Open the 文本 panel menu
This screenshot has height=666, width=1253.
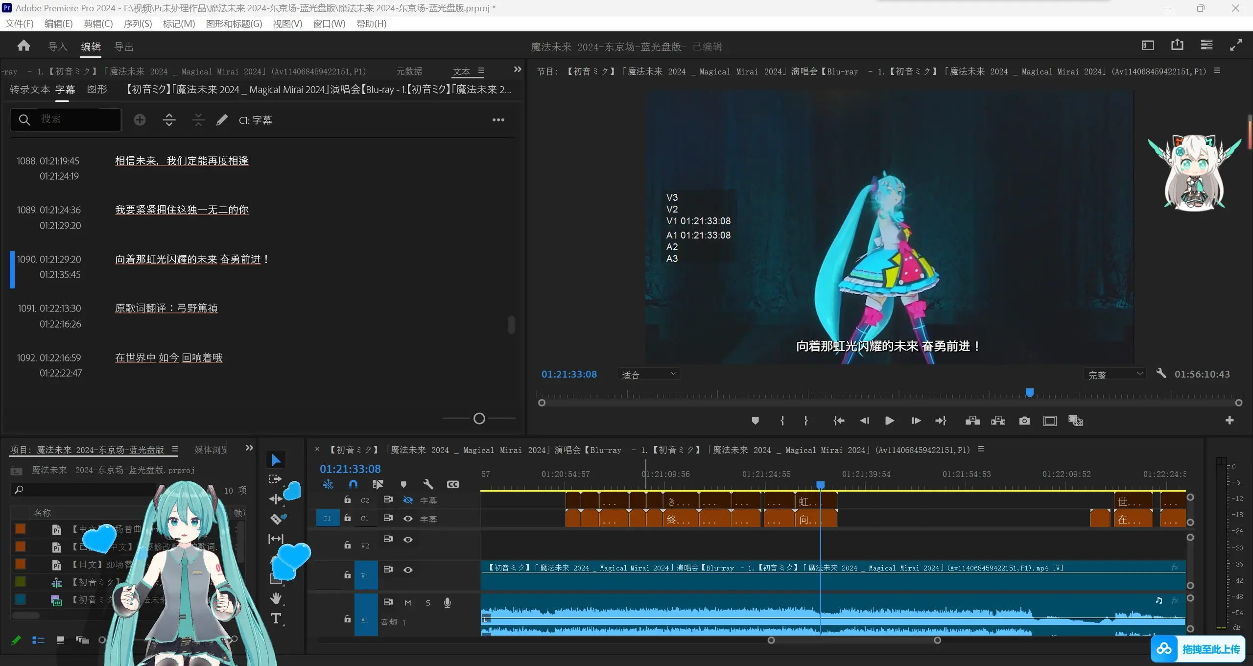pos(481,71)
